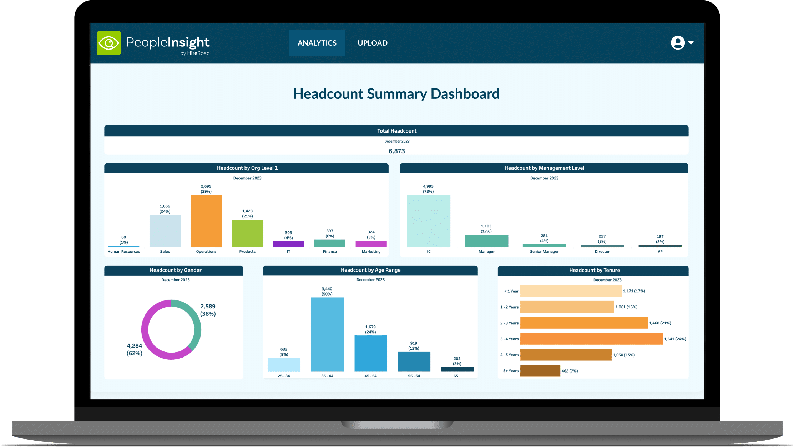Image resolution: width=794 pixels, height=447 pixels.
Task: Click the Total Headcount panel header
Action: tap(396, 131)
